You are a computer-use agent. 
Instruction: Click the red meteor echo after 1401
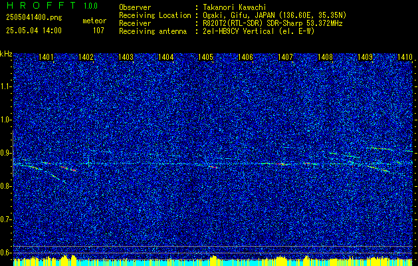(68, 169)
